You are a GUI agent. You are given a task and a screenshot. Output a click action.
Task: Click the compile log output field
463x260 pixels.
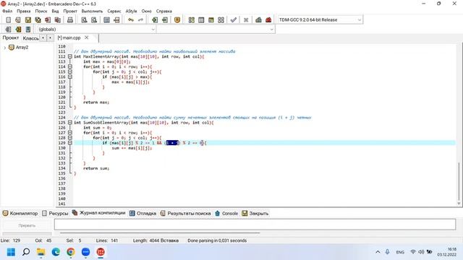point(255,225)
